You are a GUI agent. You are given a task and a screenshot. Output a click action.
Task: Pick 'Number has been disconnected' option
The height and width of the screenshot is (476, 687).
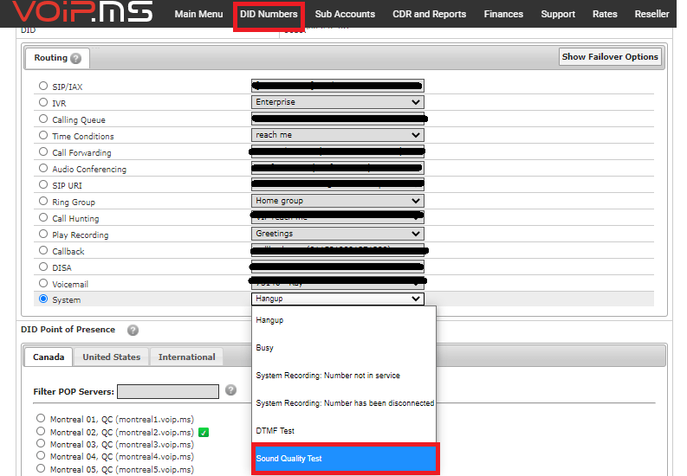coord(344,403)
